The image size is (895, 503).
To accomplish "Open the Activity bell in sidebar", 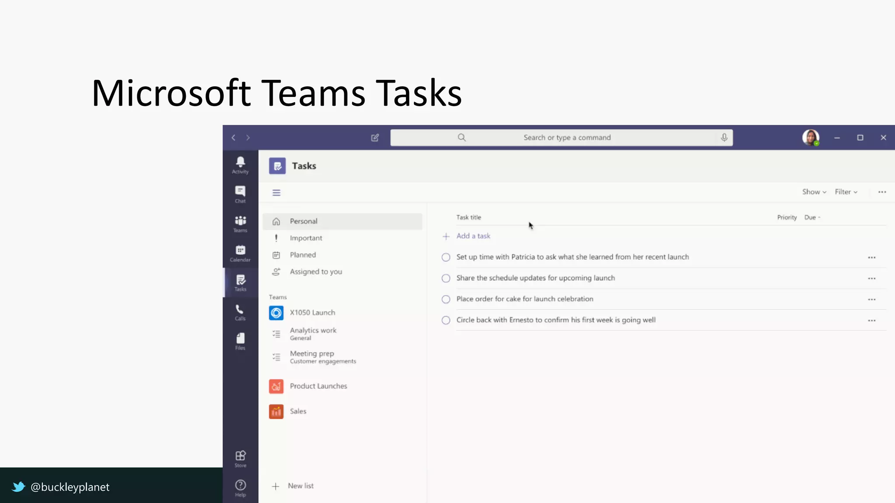I will 240,165.
